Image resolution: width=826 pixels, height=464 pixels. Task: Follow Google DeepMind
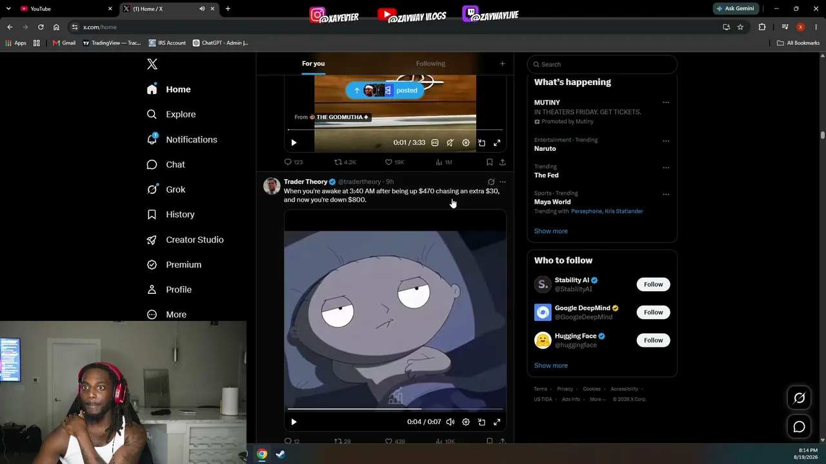click(x=653, y=313)
